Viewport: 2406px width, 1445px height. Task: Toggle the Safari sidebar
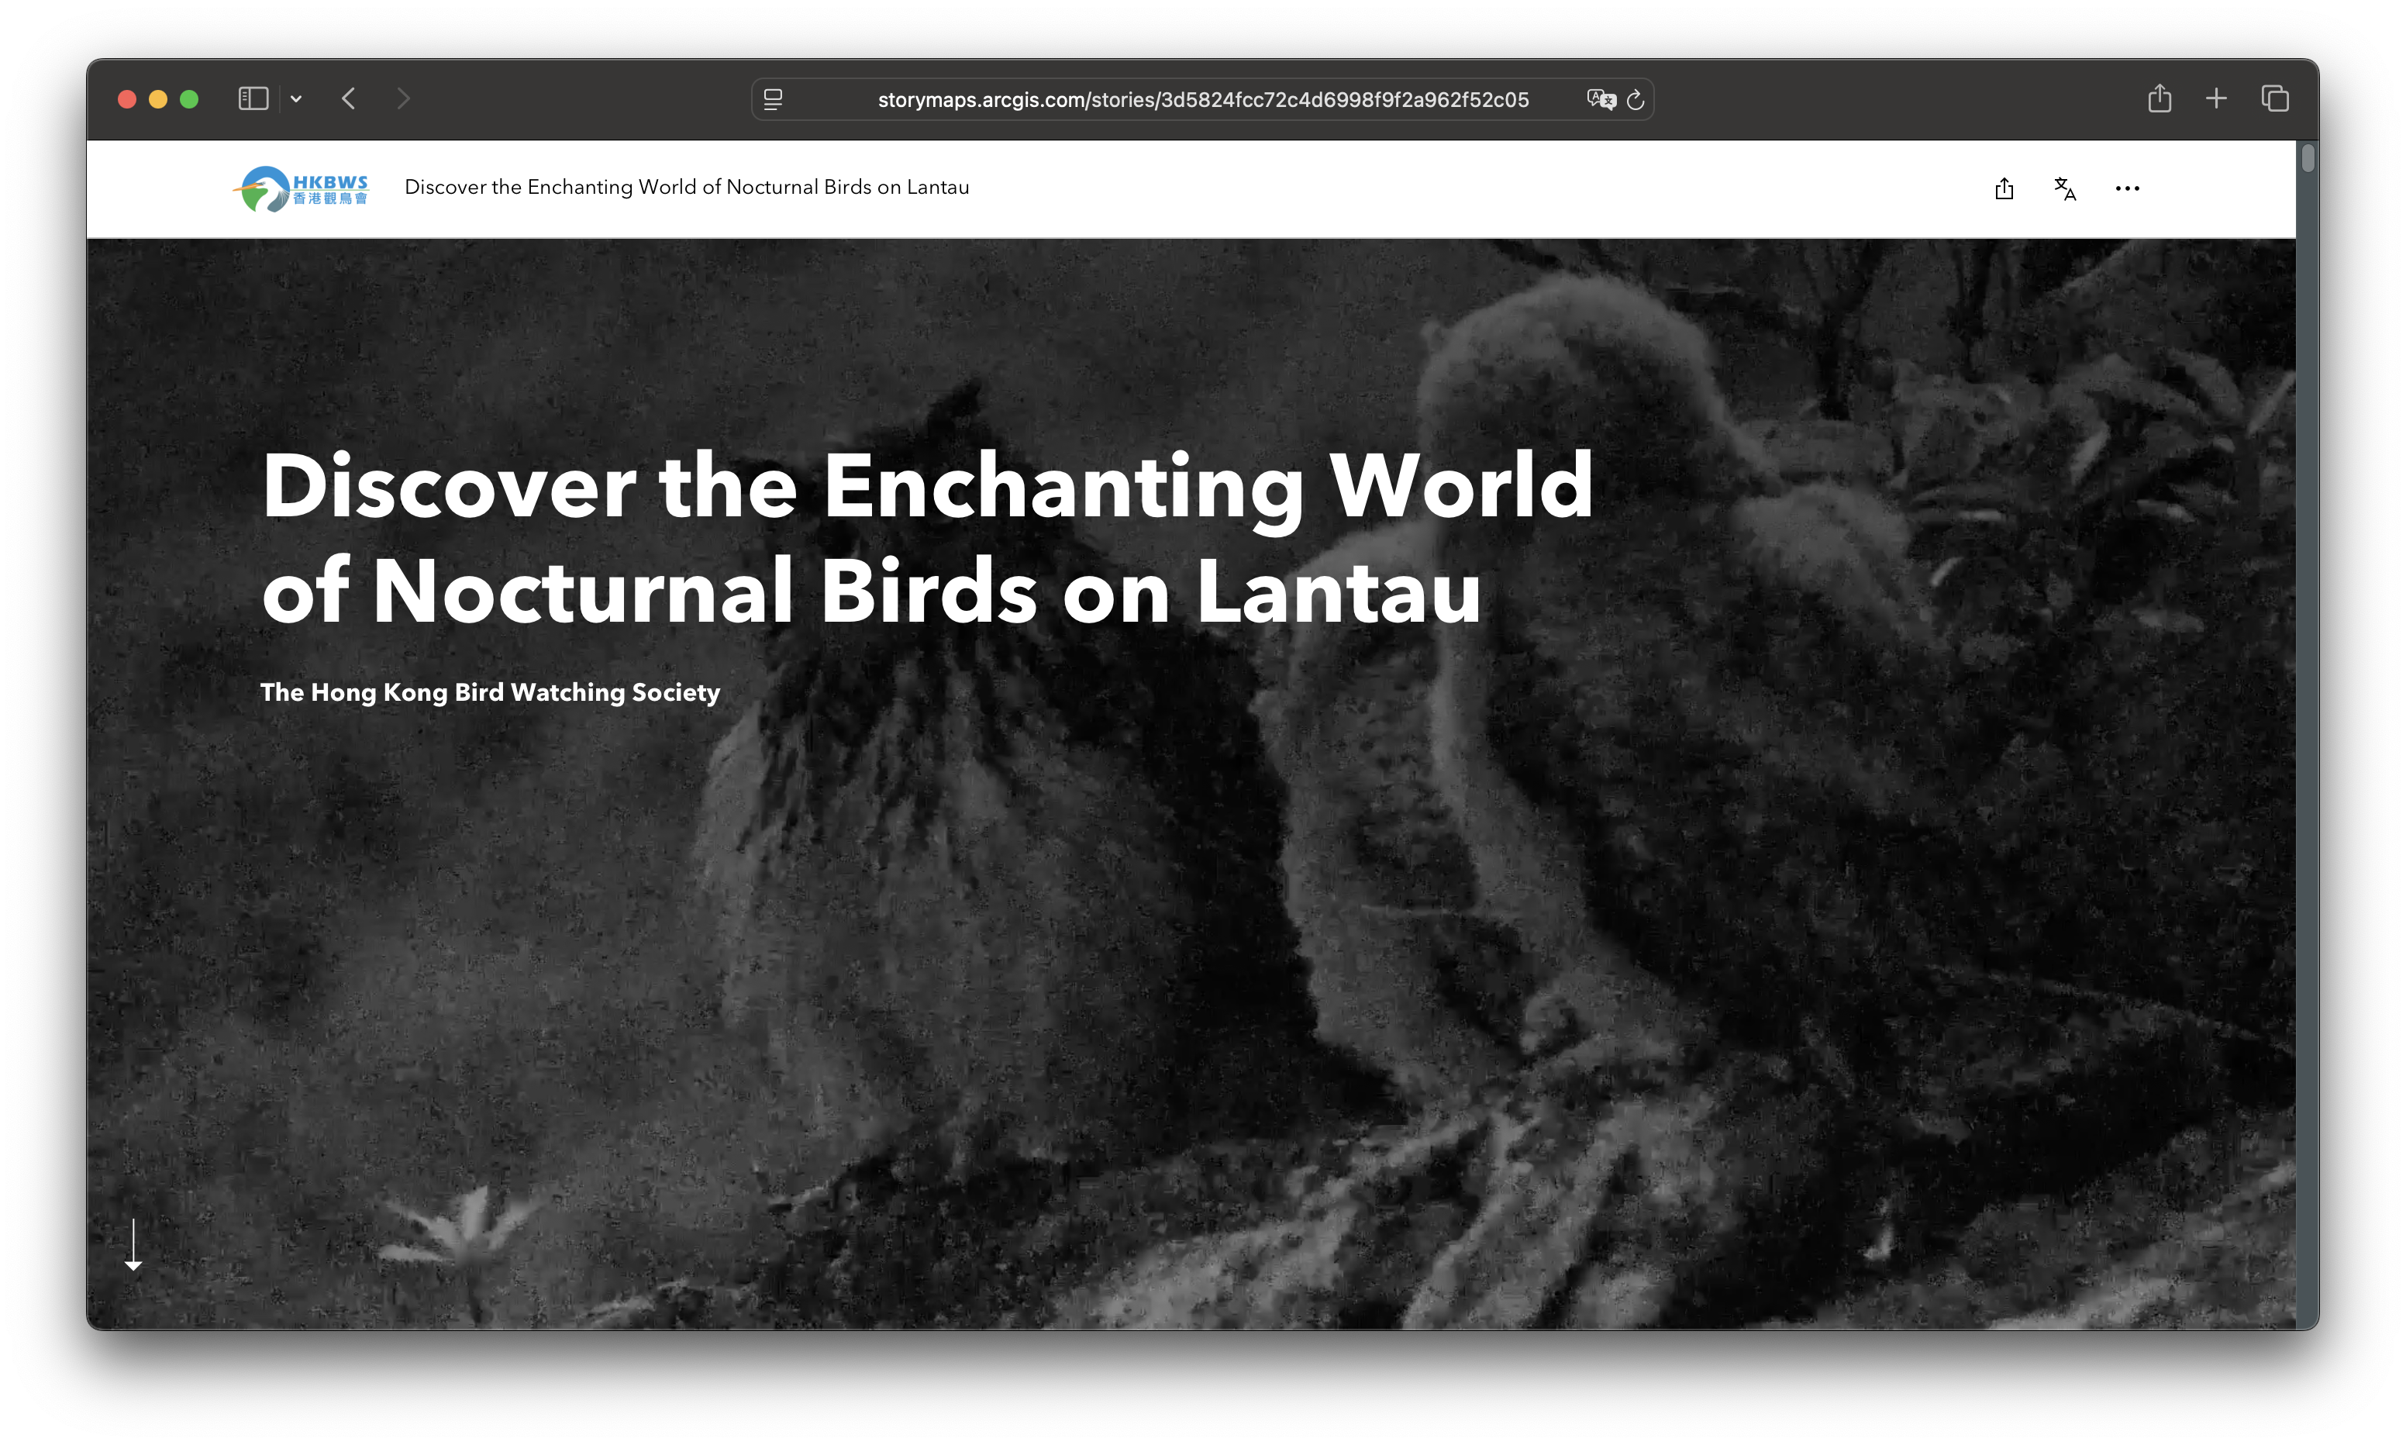[x=253, y=98]
